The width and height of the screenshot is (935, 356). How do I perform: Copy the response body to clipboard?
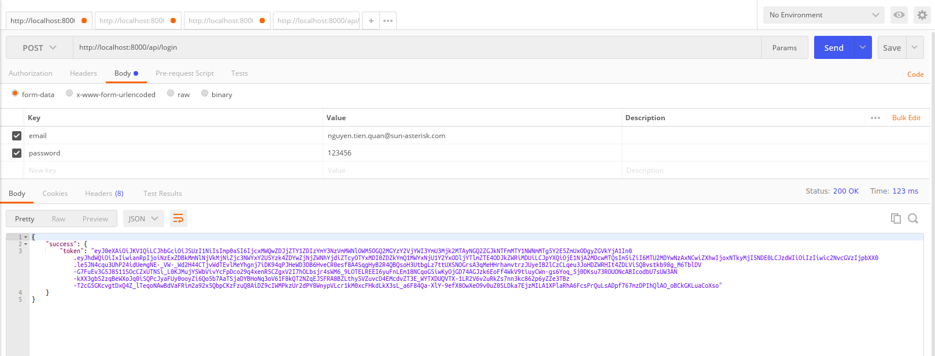(x=896, y=218)
